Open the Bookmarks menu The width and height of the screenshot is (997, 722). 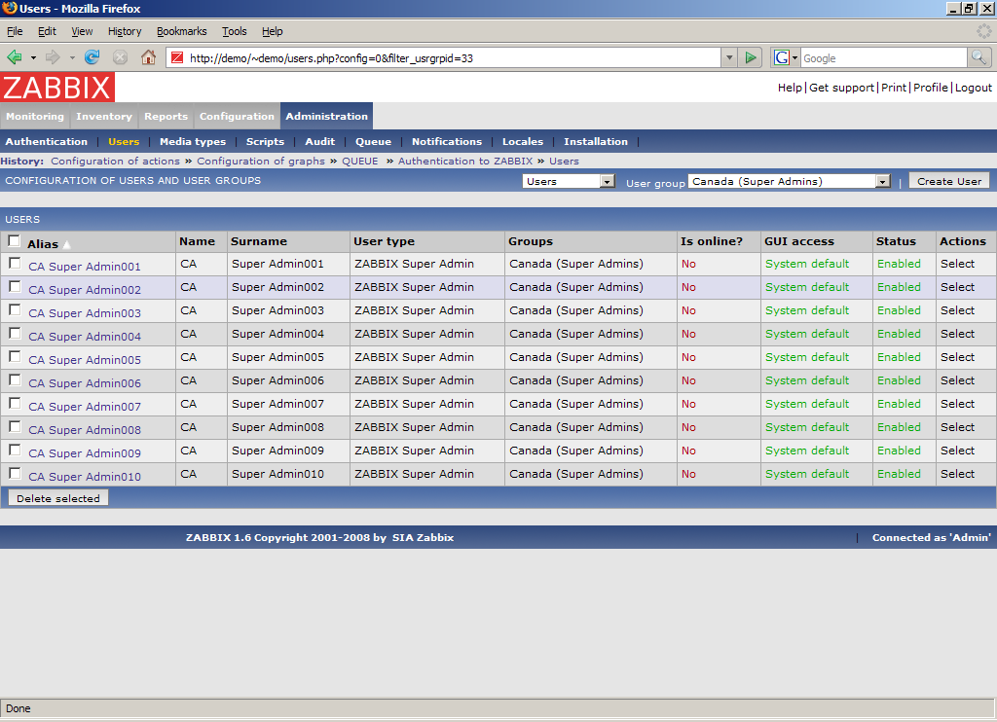pyautogui.click(x=182, y=31)
